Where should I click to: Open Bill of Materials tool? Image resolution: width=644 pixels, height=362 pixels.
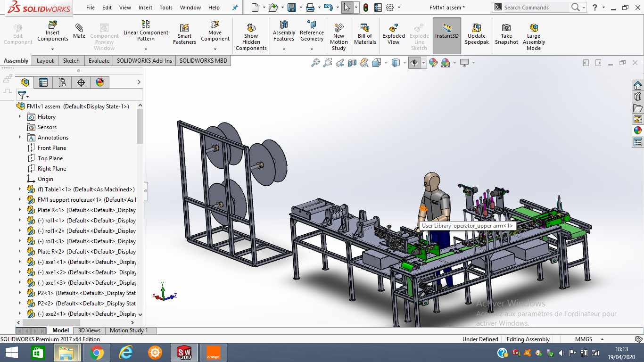(x=365, y=28)
